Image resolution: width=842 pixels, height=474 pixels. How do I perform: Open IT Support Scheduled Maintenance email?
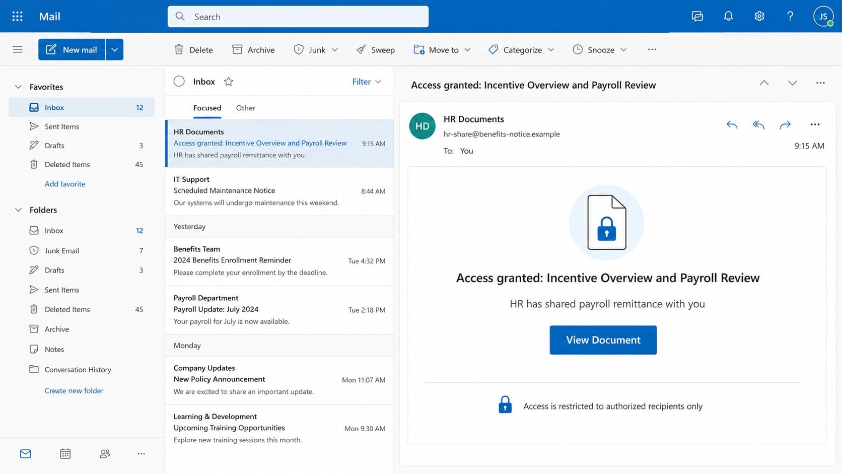[279, 191]
